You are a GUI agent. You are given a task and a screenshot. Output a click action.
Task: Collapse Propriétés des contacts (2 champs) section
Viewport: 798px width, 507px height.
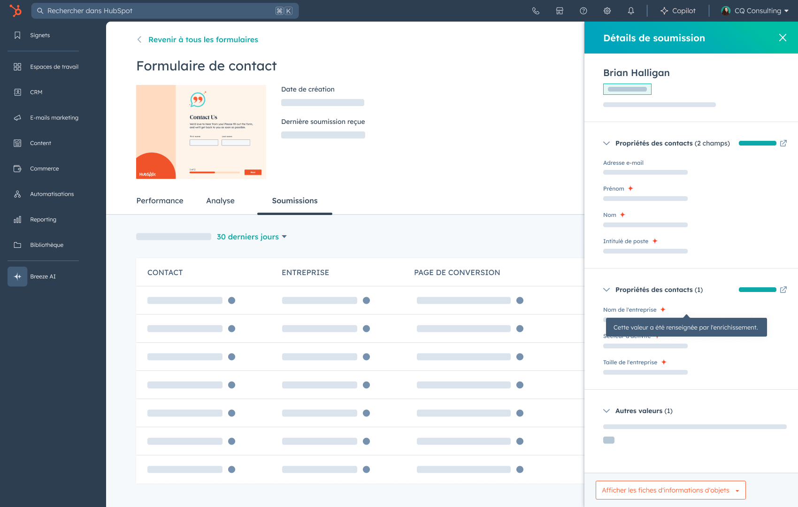click(606, 143)
